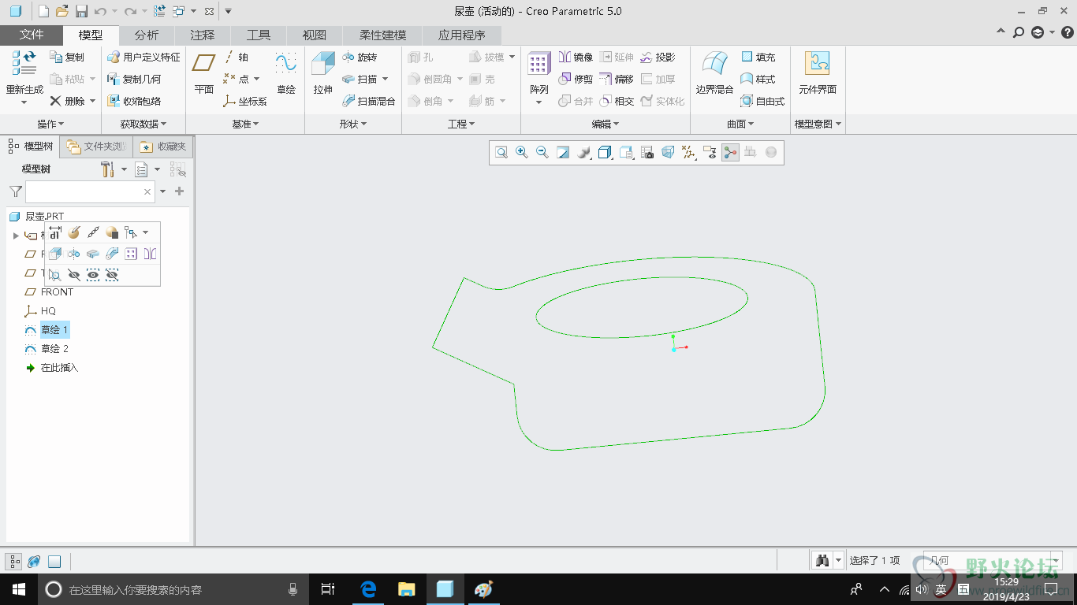
Task: Click the model tree search input field
Action: 90,191
